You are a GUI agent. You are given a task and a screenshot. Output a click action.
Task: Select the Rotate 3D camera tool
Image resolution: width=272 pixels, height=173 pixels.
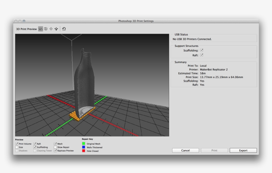tap(40, 29)
